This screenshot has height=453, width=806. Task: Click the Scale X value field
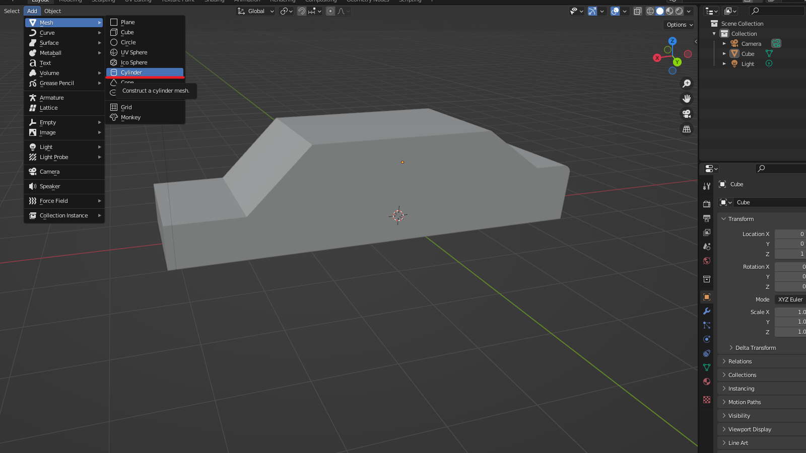(x=790, y=312)
